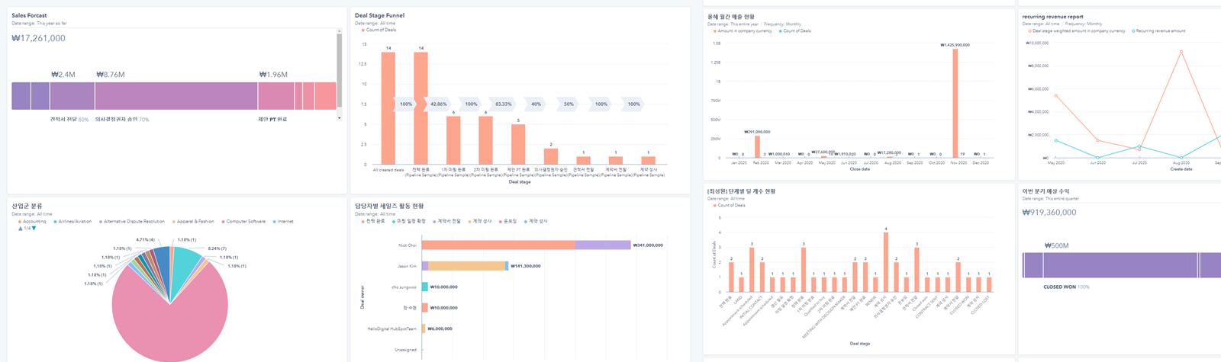
Task: Click the ₩6,000,000 value label
Action: (440, 328)
